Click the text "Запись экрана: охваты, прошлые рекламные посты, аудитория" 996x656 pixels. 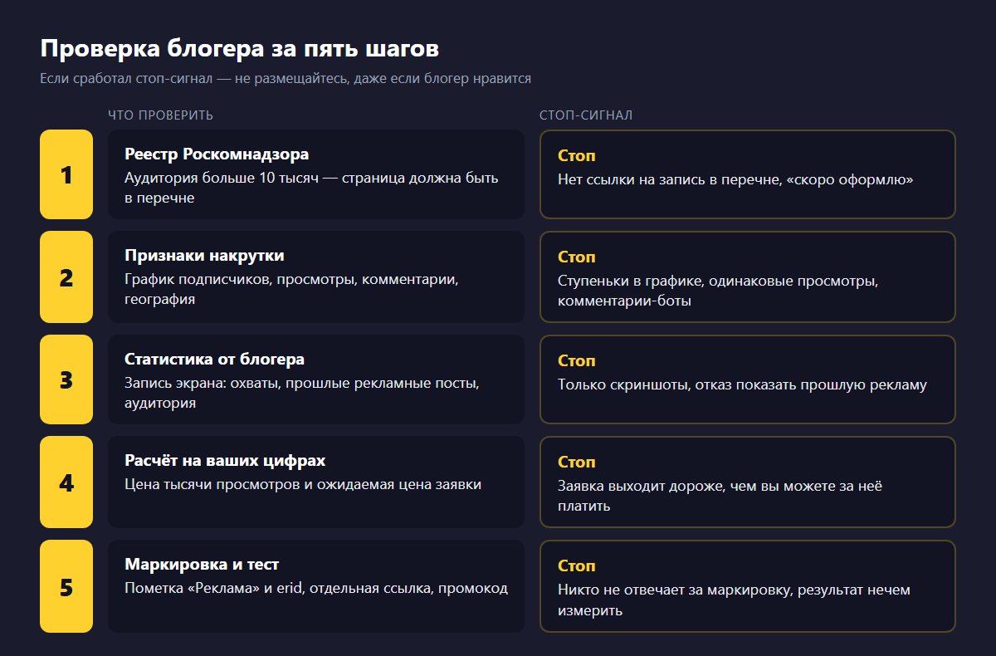click(x=302, y=393)
